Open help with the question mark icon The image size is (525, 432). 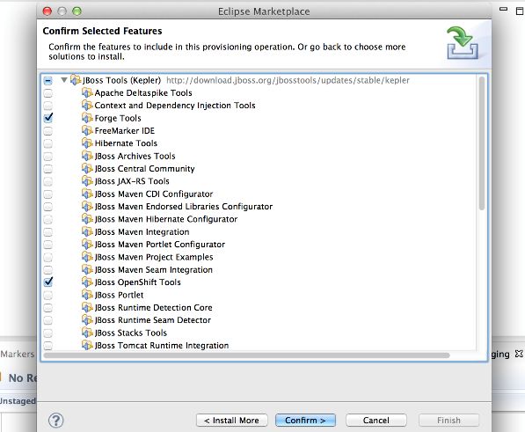click(x=56, y=421)
